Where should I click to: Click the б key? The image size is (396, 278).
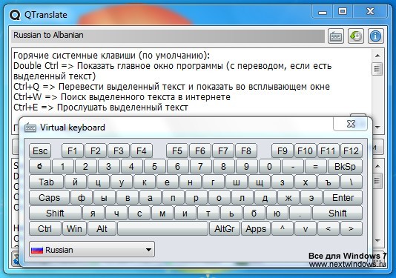point(254,213)
